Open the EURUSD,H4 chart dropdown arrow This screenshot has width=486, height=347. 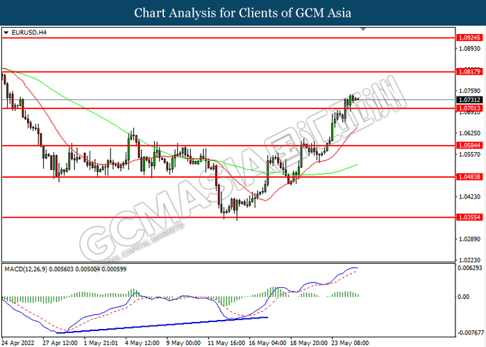[x=6, y=33]
